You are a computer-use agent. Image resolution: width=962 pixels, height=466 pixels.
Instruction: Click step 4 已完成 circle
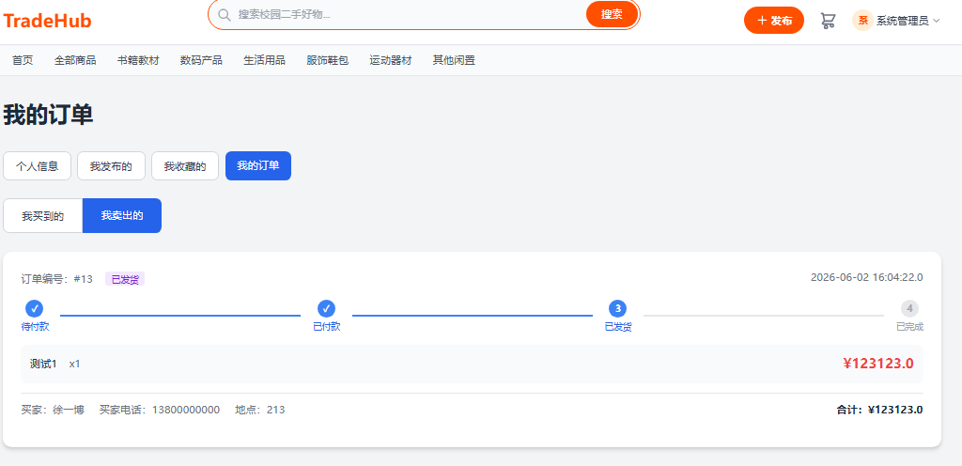point(909,308)
